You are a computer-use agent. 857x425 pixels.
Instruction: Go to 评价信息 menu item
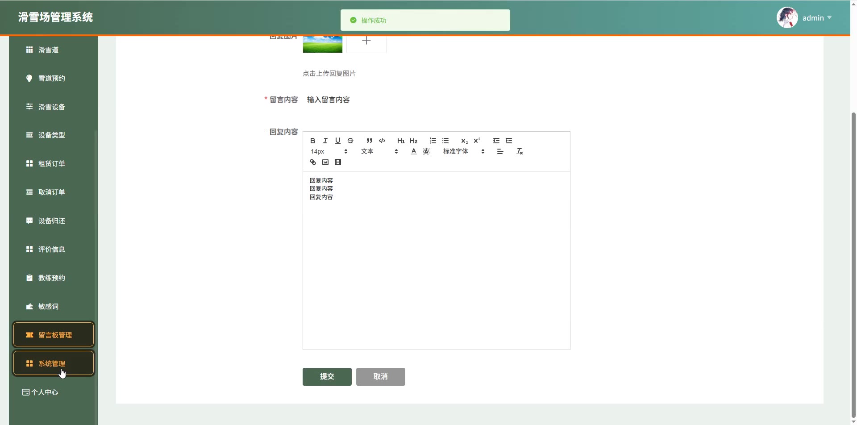[54, 249]
